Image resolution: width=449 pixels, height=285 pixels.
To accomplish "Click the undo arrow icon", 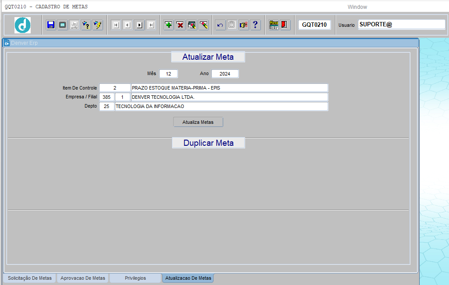I will click(220, 25).
